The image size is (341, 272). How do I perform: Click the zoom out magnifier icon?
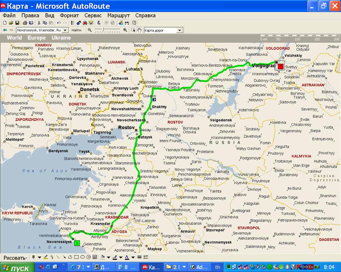tap(90, 30)
